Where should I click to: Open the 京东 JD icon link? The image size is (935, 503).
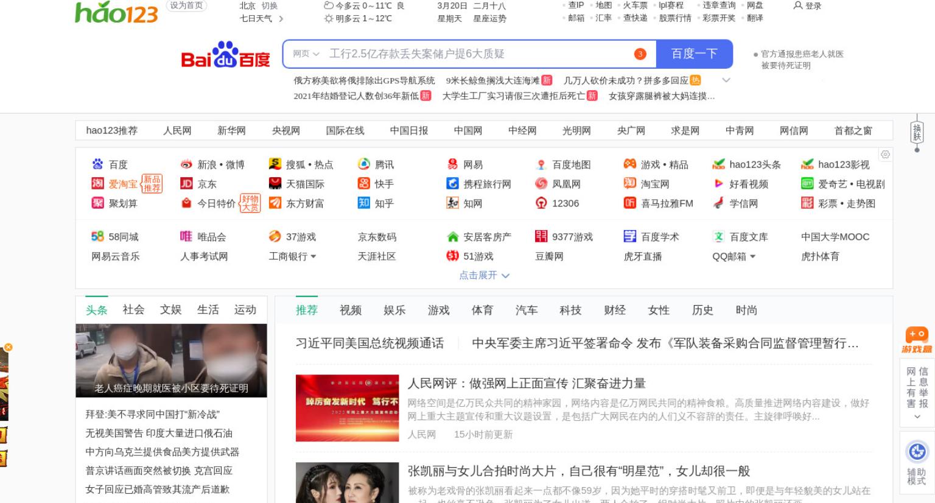186,184
